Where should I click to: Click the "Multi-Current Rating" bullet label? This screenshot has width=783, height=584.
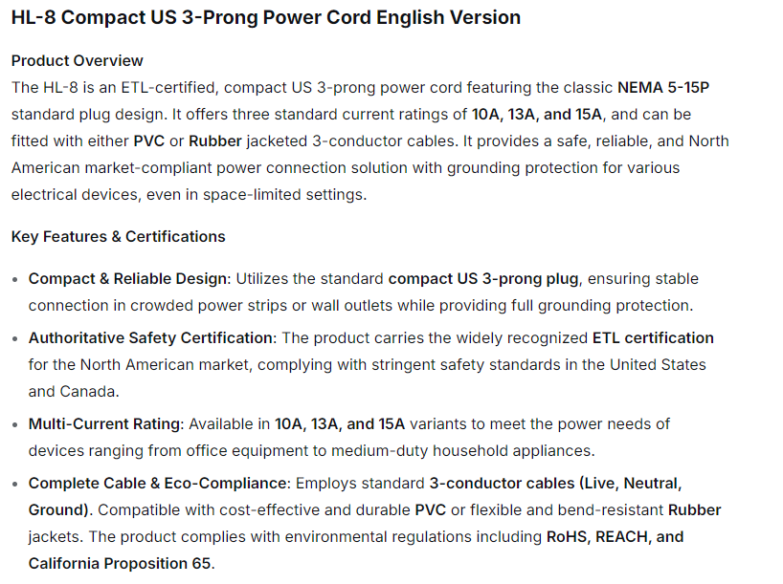pyautogui.click(x=104, y=423)
